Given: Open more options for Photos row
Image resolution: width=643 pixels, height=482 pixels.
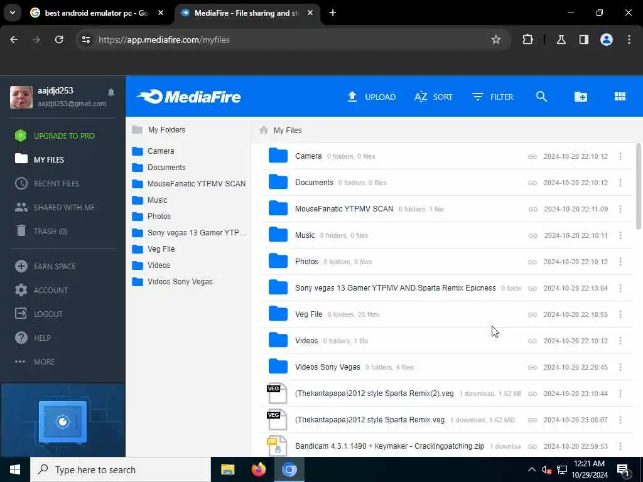Looking at the screenshot, I should coord(620,262).
